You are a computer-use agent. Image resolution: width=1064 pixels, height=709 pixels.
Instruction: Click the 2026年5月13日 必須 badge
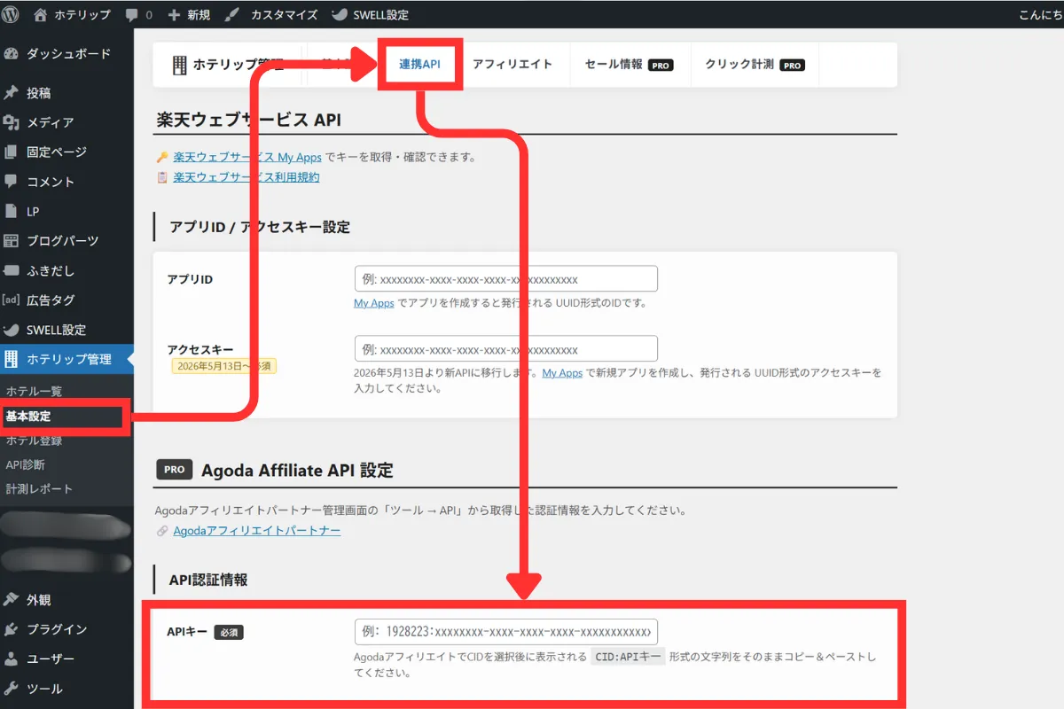coord(224,366)
